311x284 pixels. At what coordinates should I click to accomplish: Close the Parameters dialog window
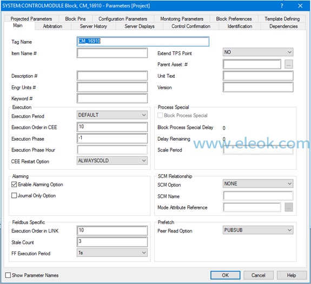(300, 6)
